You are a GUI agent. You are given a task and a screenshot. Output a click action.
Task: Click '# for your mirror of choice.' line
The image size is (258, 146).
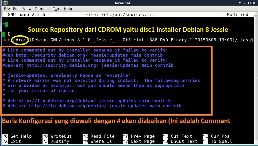coord(40,91)
